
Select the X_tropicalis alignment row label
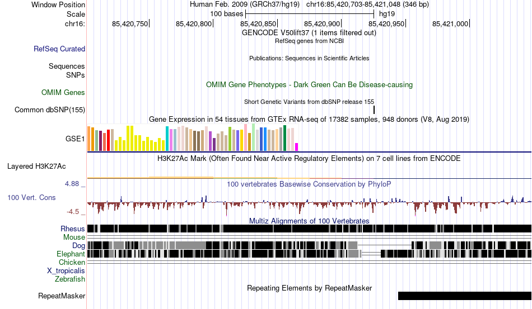pyautogui.click(x=66, y=271)
